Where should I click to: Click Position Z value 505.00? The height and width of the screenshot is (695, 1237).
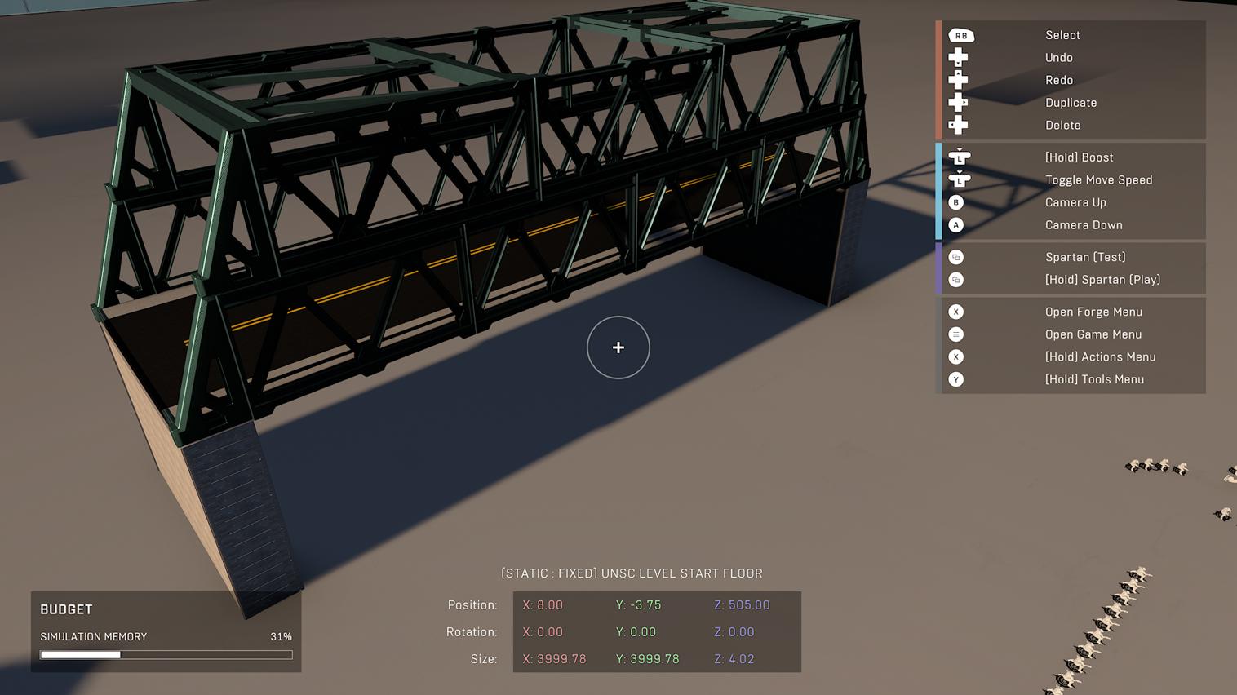coord(742,605)
